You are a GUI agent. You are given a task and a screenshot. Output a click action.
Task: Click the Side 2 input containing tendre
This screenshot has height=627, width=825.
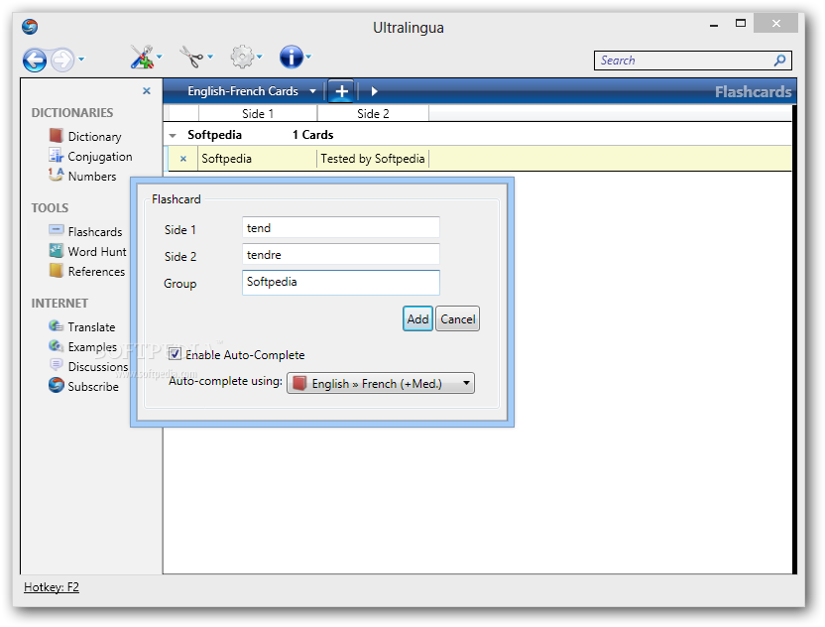coord(341,255)
